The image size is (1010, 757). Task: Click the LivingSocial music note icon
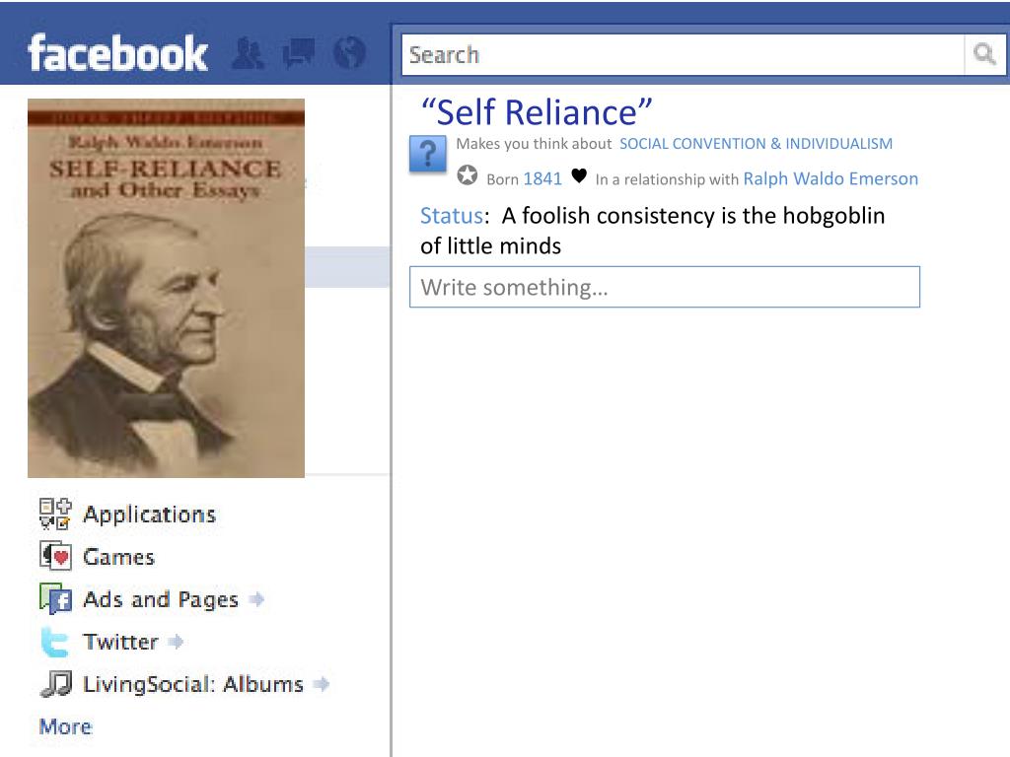pos(56,684)
